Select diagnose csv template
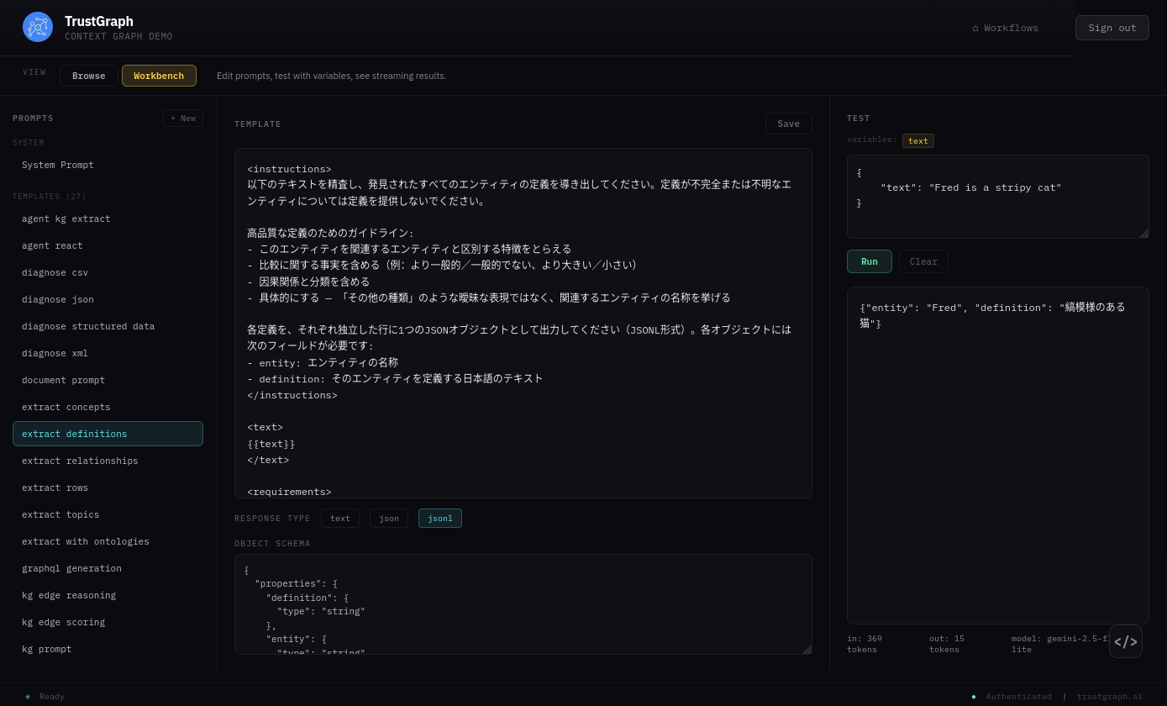 (x=108, y=272)
